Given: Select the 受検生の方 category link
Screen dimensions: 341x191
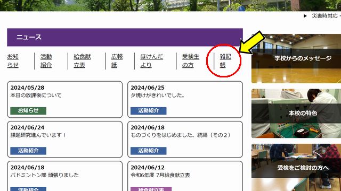Looking at the screenshot, I should 191,61.
